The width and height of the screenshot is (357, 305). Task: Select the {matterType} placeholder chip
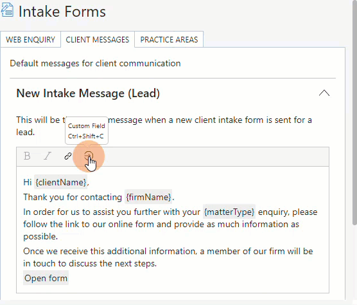click(229, 212)
